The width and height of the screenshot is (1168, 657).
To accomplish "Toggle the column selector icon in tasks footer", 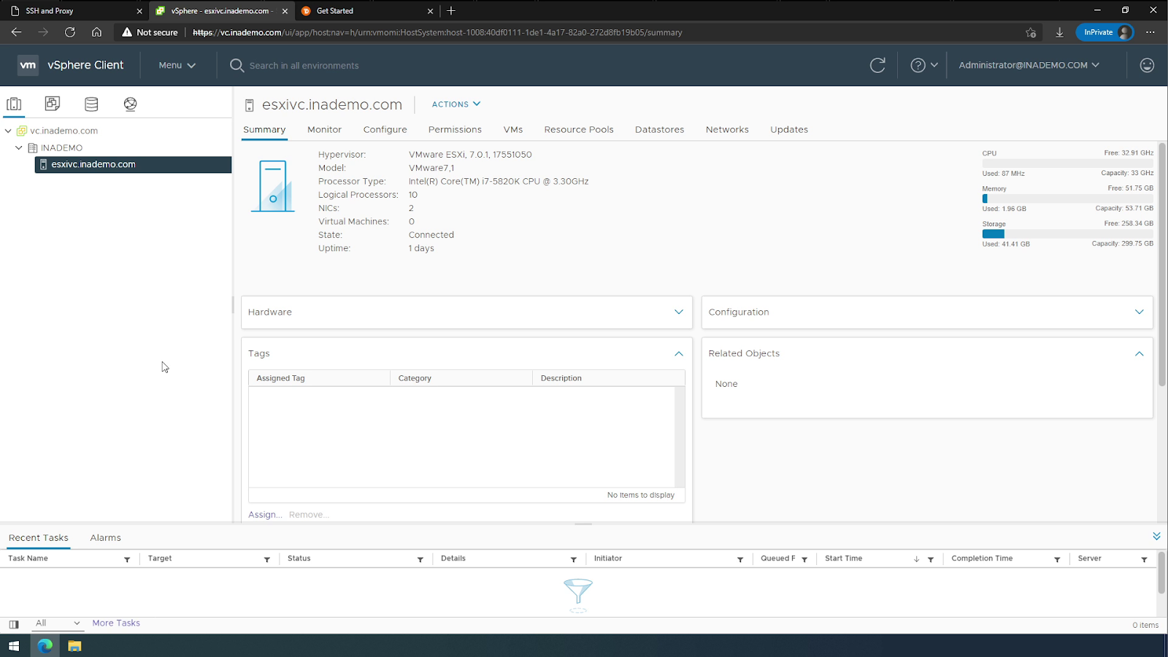I will tap(14, 624).
